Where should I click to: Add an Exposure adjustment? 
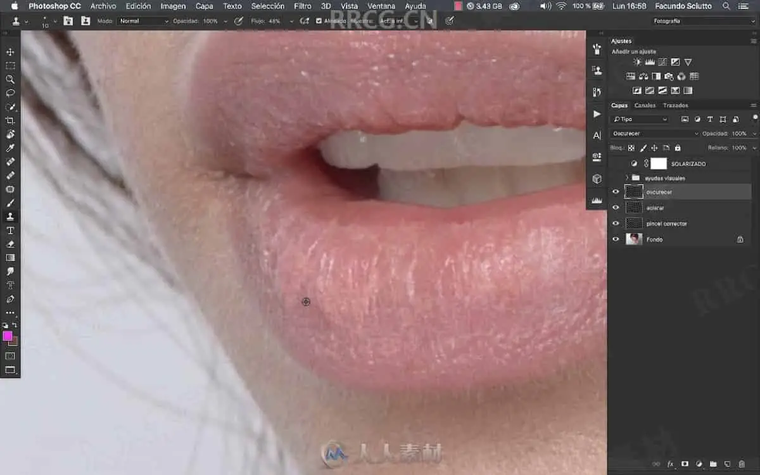(x=675, y=62)
